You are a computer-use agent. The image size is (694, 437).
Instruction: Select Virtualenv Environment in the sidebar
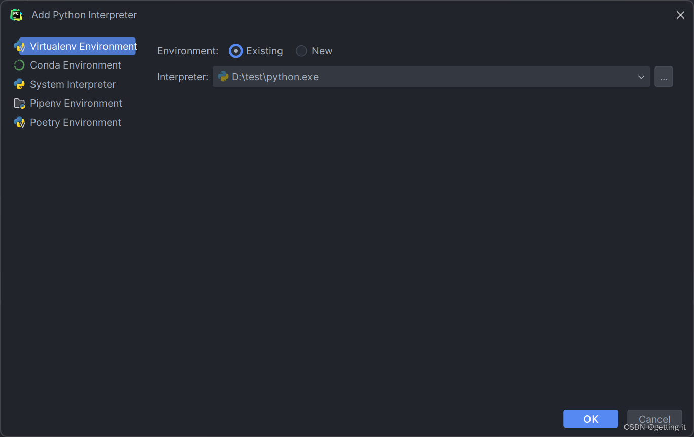77,46
